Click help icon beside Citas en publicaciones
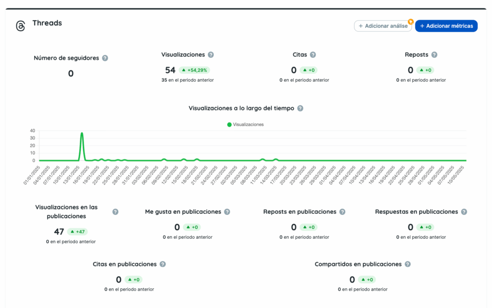 pyautogui.click(x=163, y=264)
